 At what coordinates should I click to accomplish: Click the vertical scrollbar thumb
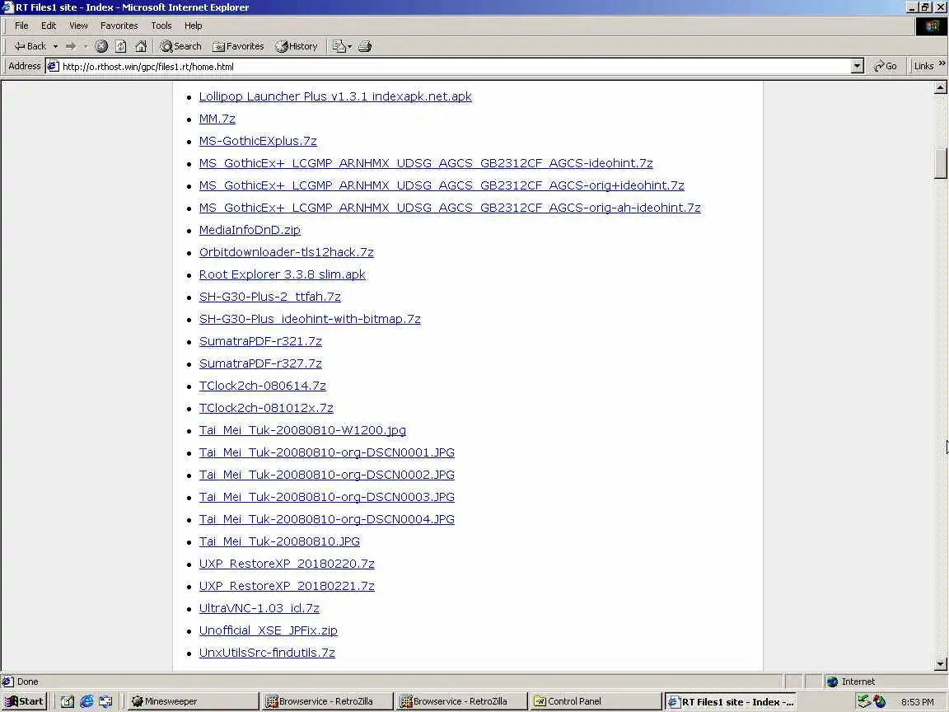coord(940,163)
